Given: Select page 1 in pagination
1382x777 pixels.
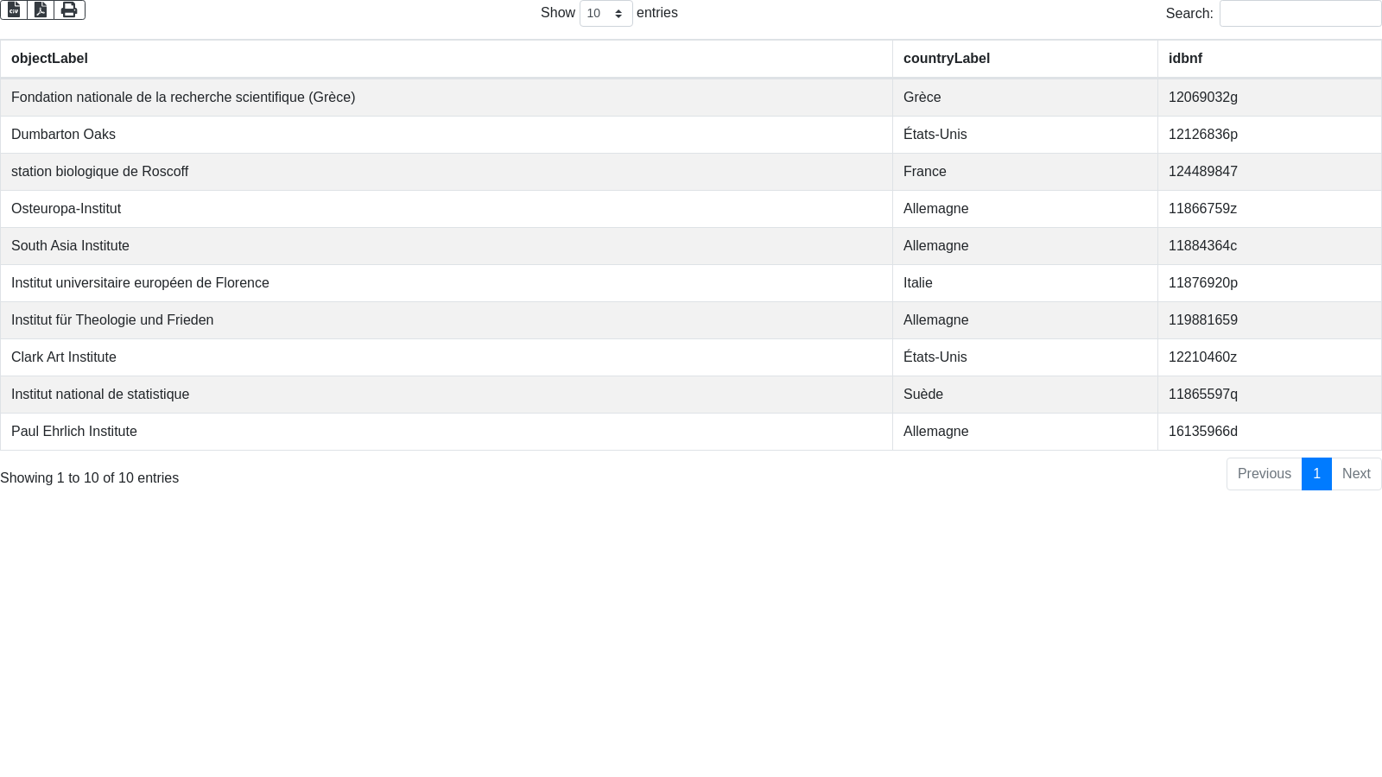Looking at the screenshot, I should point(1316,474).
